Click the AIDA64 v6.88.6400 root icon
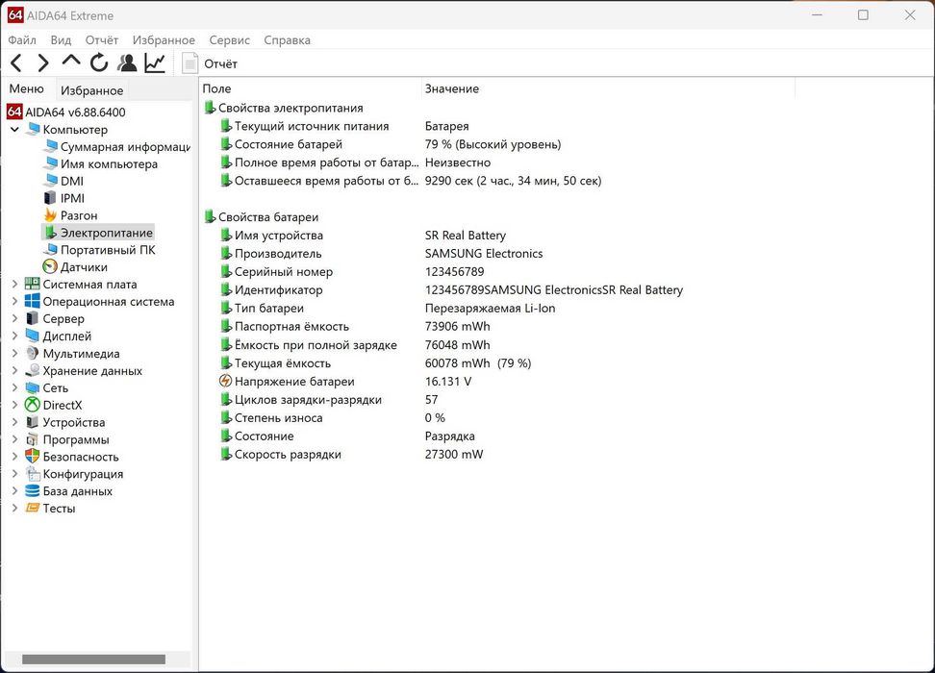The width and height of the screenshot is (935, 673). [14, 112]
